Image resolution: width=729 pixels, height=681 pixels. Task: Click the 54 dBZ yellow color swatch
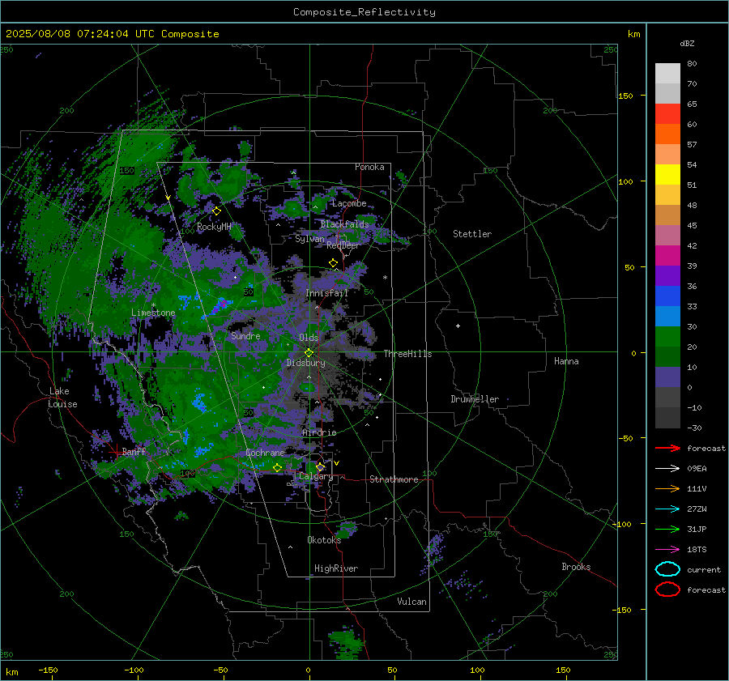pos(667,174)
